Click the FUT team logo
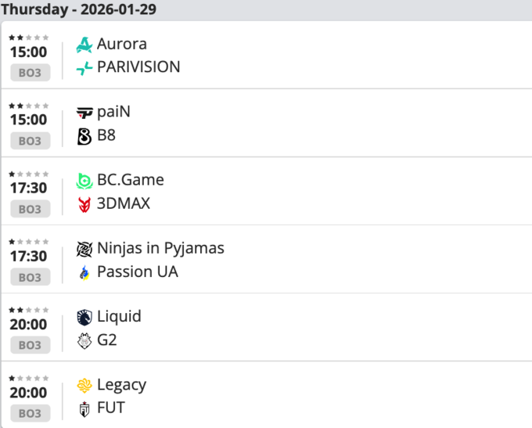This screenshot has height=428, width=532. [84, 408]
